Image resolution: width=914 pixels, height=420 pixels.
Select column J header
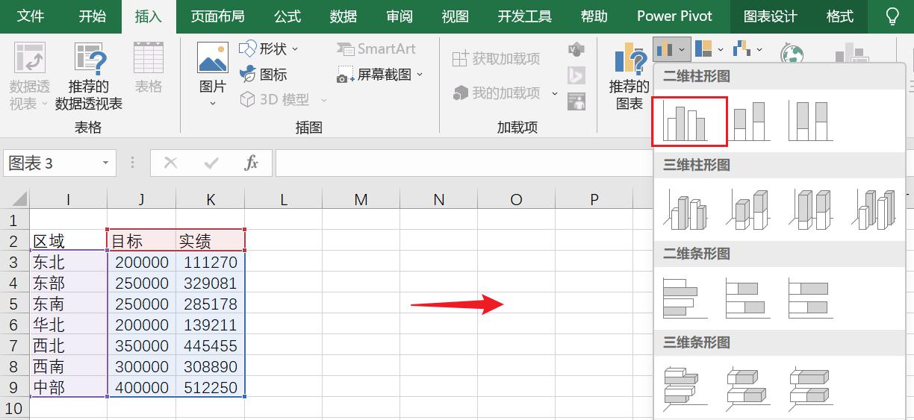[x=142, y=199]
